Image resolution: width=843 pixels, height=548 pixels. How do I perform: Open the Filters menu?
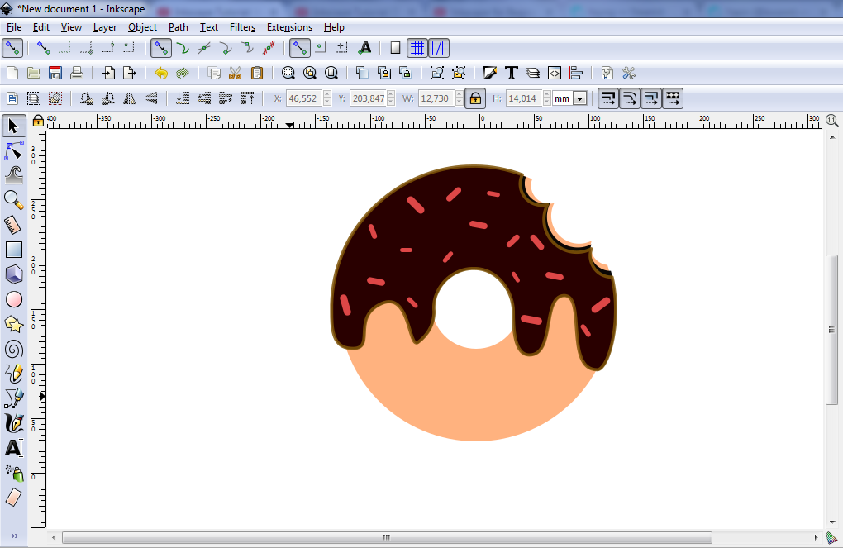[242, 27]
